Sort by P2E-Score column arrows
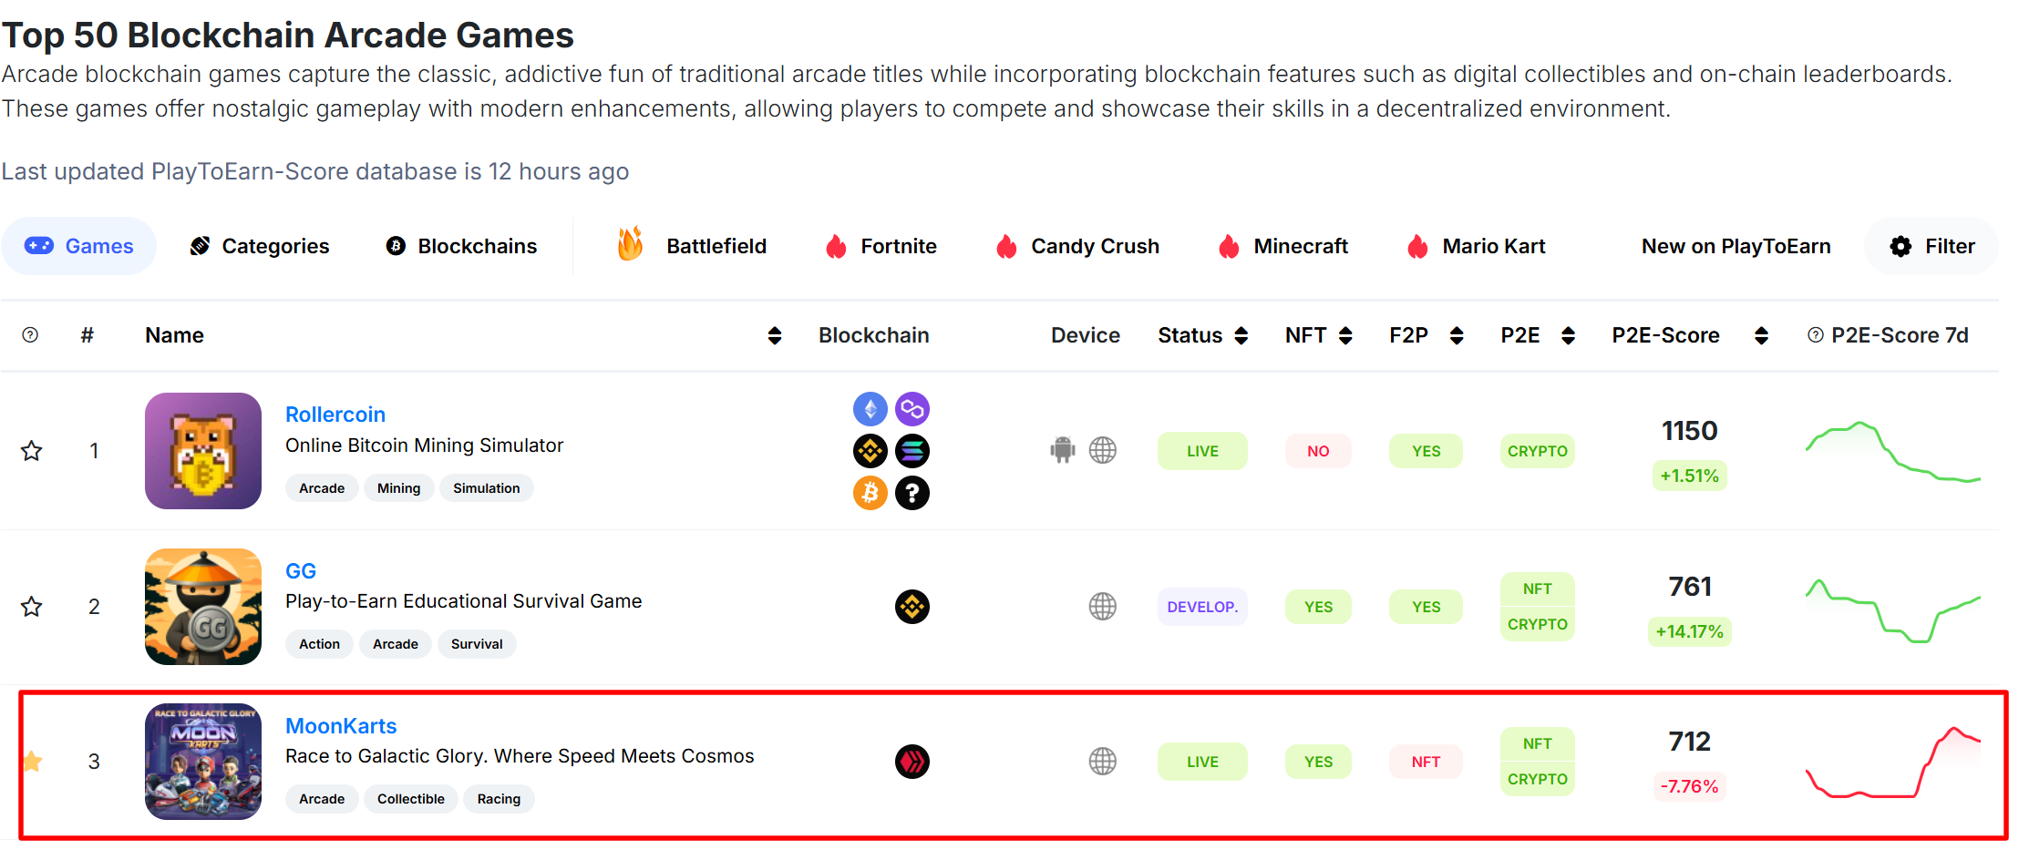Screen dimensions: 2019x850 point(1761,336)
